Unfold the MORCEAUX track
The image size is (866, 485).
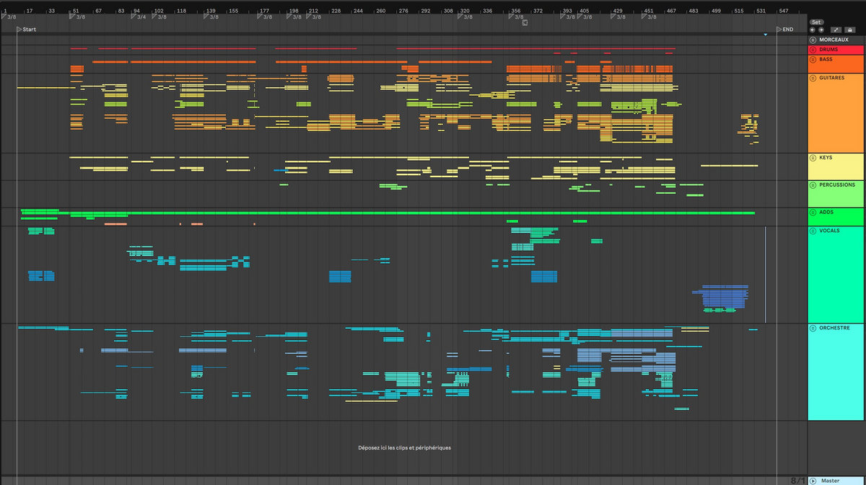813,40
